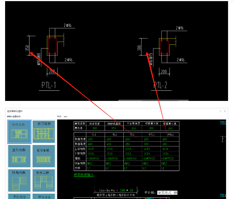
Task: Click the 平台板厚度 value 100
Action: pyautogui.click(x=134, y=128)
